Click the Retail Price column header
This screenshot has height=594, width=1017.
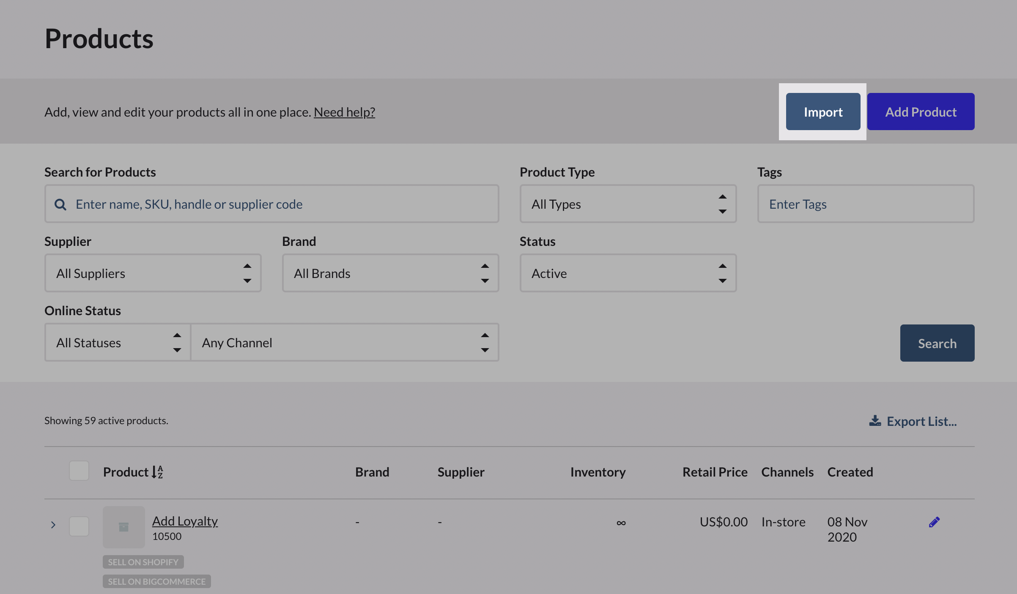click(x=715, y=472)
